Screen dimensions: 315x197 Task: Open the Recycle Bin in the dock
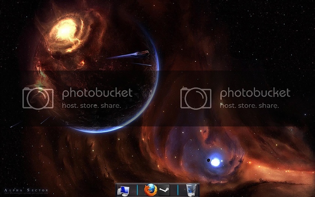tap(191, 190)
